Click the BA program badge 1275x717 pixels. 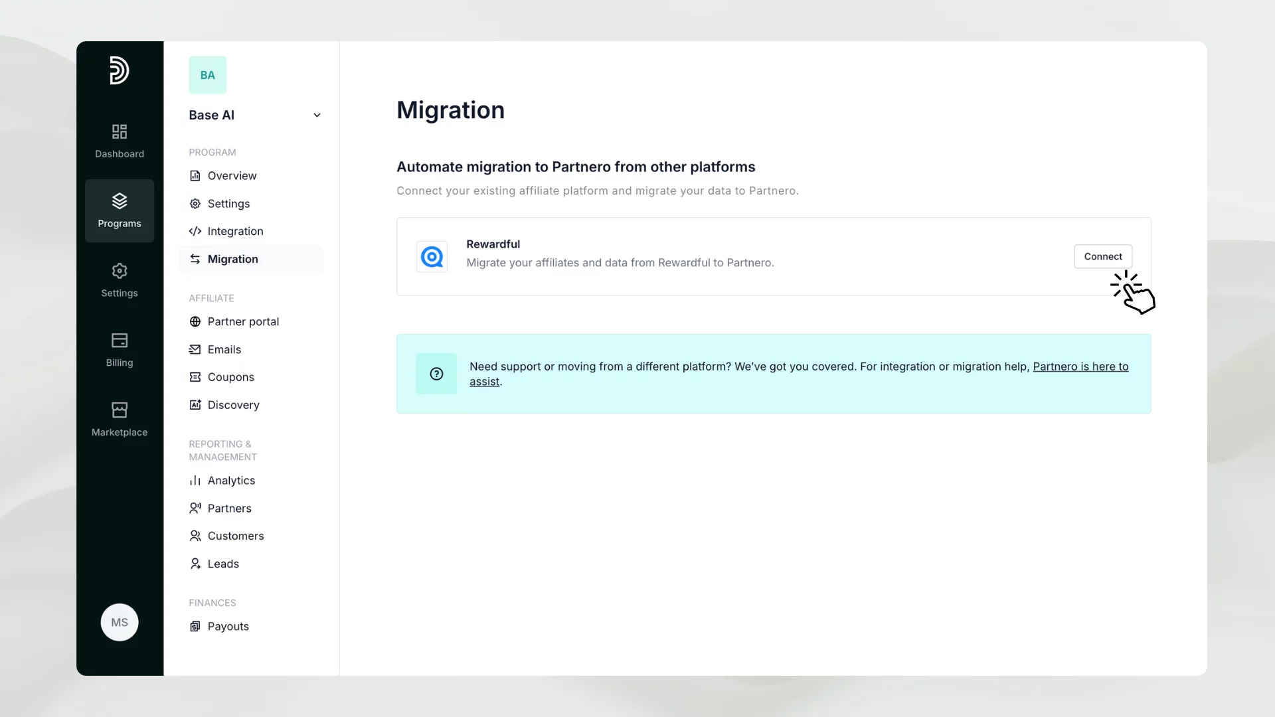click(x=207, y=75)
